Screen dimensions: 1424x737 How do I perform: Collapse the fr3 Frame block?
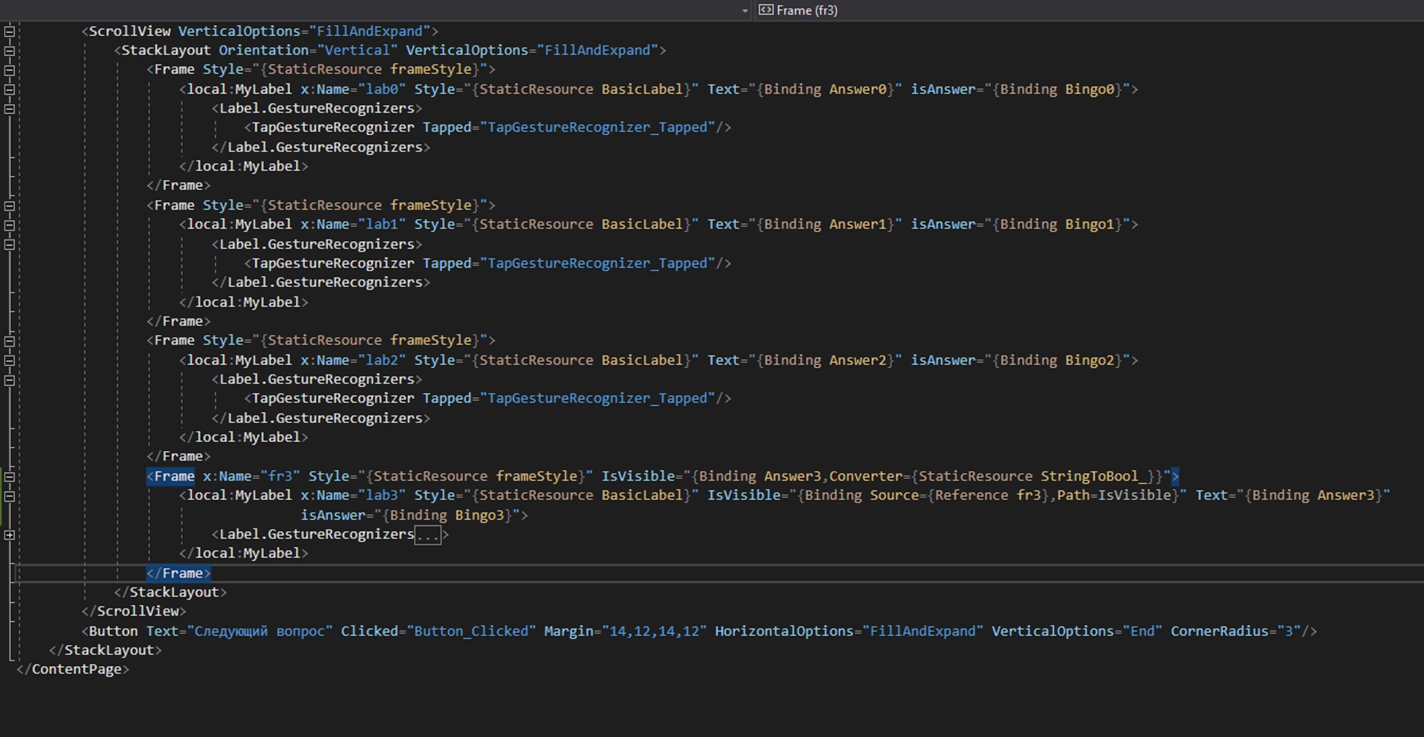coord(10,477)
